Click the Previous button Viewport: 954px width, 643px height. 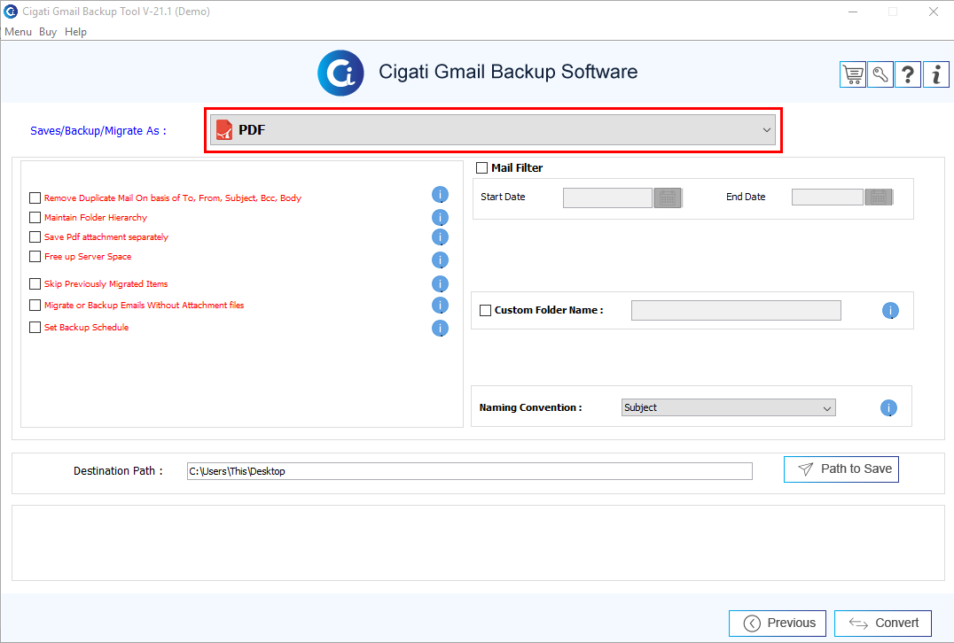778,623
